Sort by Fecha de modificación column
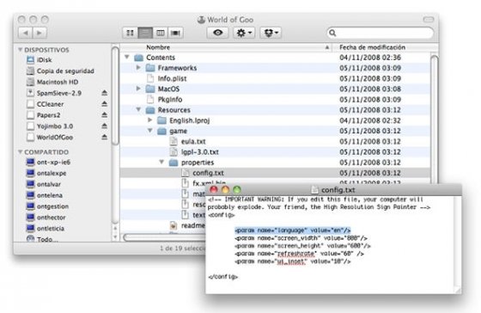This screenshot has width=481, height=313. (385, 47)
